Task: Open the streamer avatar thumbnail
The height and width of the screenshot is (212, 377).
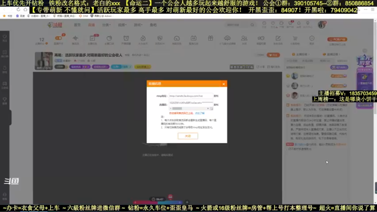Action: tap(43, 61)
